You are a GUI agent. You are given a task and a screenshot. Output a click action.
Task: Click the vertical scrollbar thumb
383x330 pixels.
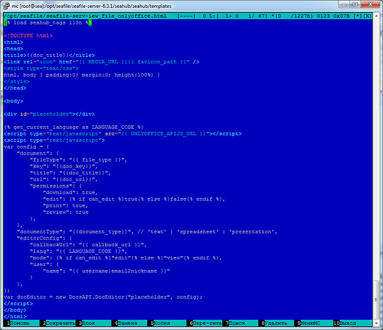[x=376, y=300]
